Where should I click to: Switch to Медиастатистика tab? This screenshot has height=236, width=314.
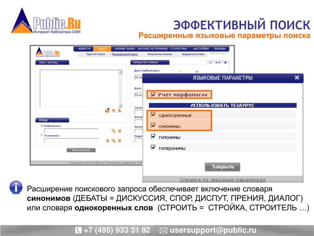[193, 54]
